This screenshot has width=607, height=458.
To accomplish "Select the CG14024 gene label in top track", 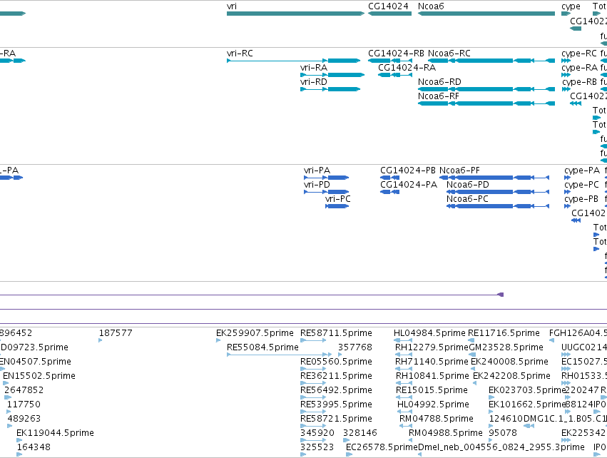I will coord(388,6).
